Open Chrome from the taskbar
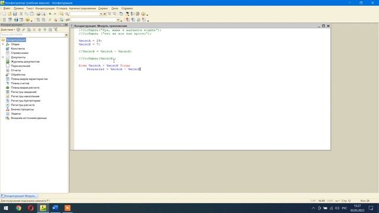 pos(18,208)
